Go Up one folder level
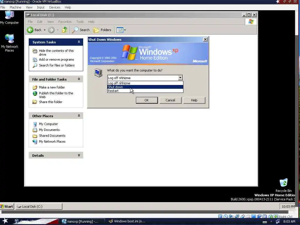 coord(65,30)
